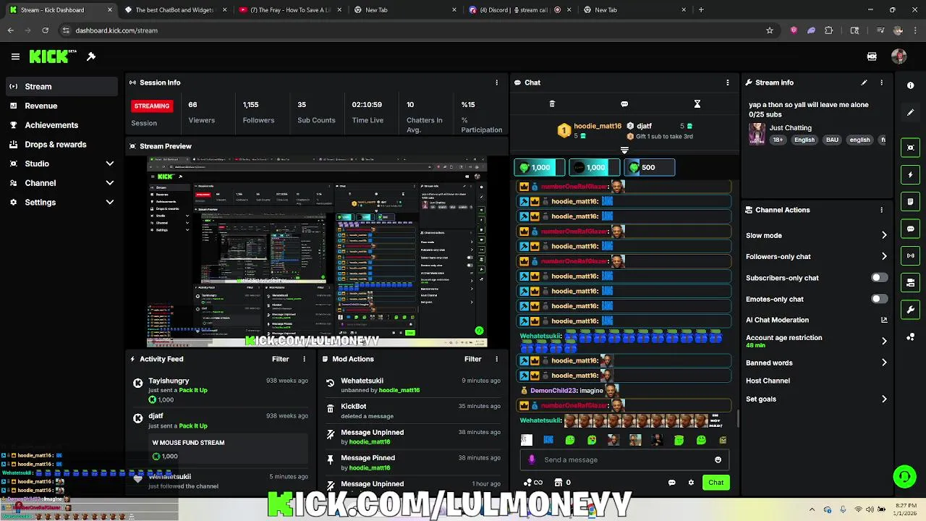The width and height of the screenshot is (926, 521).
Task: Open Set goals arrow
Action: click(884, 399)
